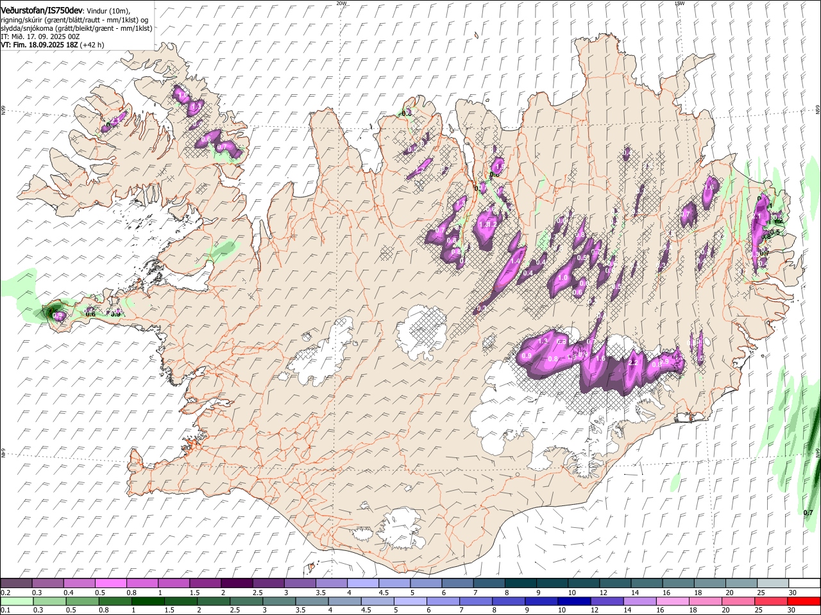Select the deep navy blue 10–12 swatch in lower legend

pyautogui.click(x=574, y=601)
